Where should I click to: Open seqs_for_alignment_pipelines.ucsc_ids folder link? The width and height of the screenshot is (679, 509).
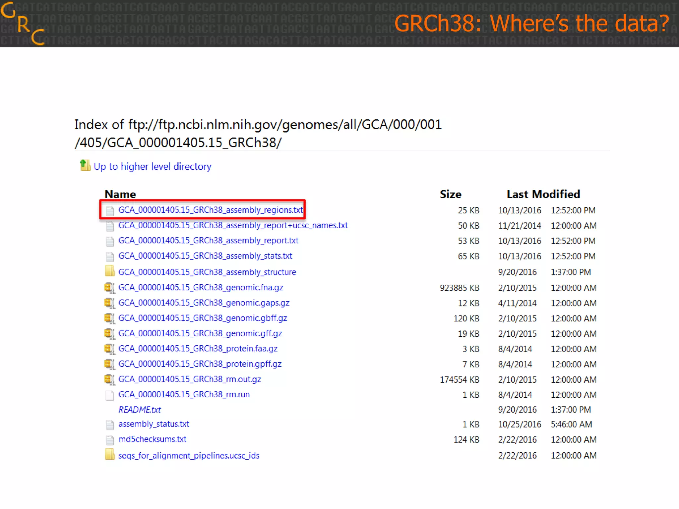189,456
